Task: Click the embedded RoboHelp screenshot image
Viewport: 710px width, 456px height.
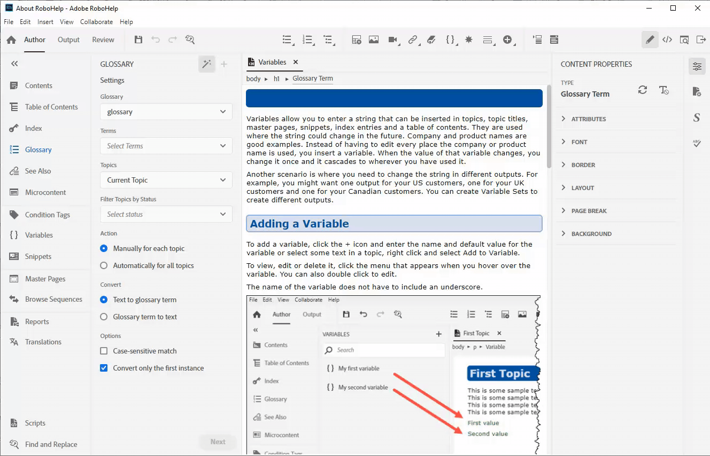Action: coord(393,375)
